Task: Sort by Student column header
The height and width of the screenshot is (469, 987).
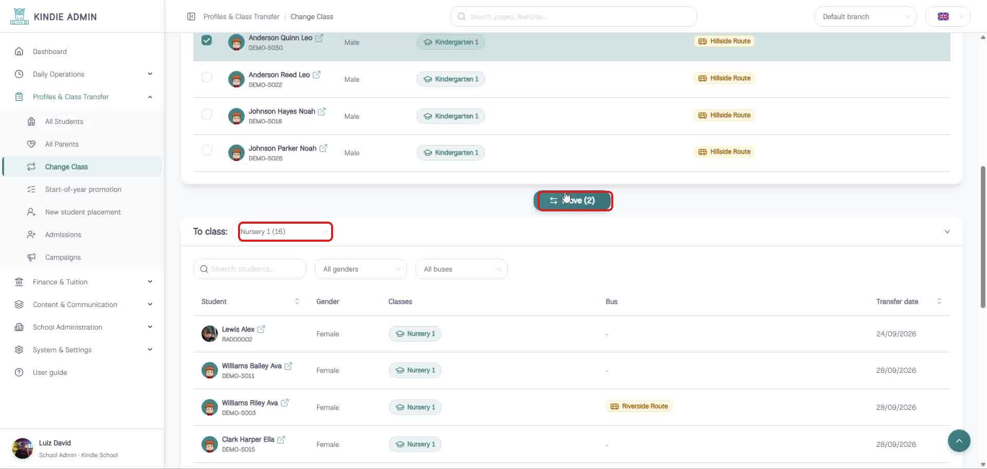Action: [250, 301]
